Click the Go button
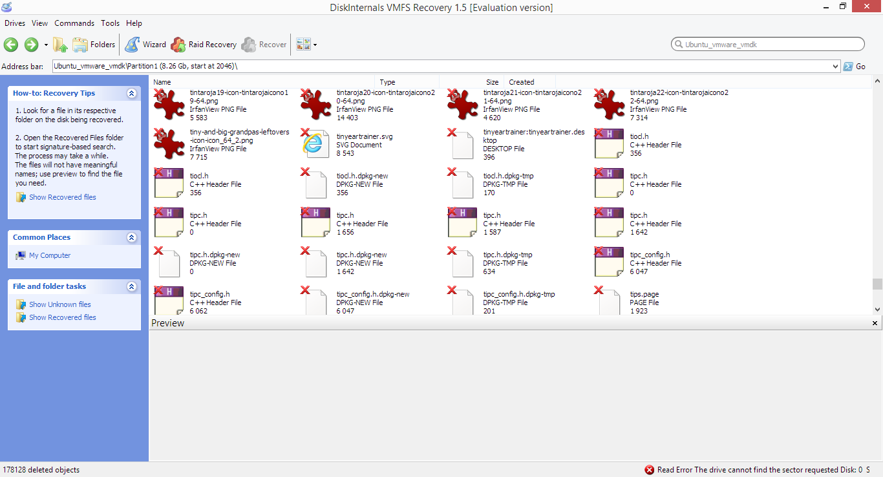 [855, 67]
